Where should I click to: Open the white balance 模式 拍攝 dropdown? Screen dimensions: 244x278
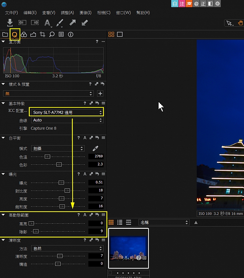tap(58, 148)
